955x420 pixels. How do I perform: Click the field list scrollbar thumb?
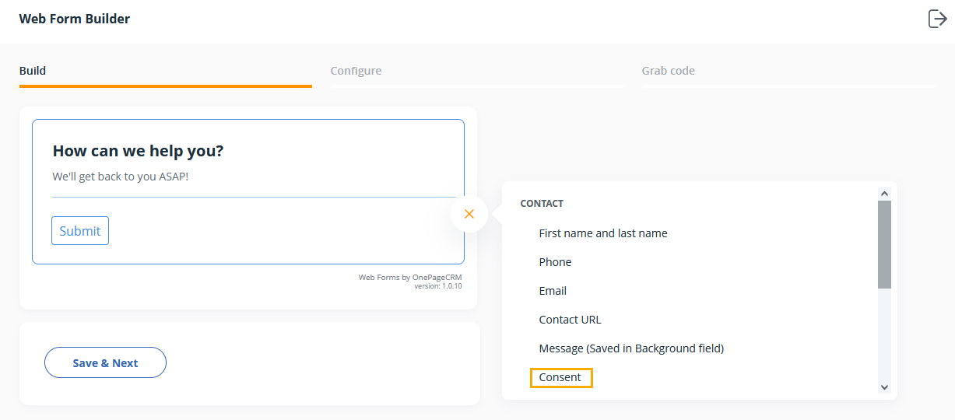point(884,244)
